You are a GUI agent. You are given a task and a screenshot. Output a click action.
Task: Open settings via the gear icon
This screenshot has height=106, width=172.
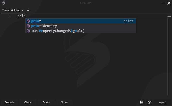point(149,102)
